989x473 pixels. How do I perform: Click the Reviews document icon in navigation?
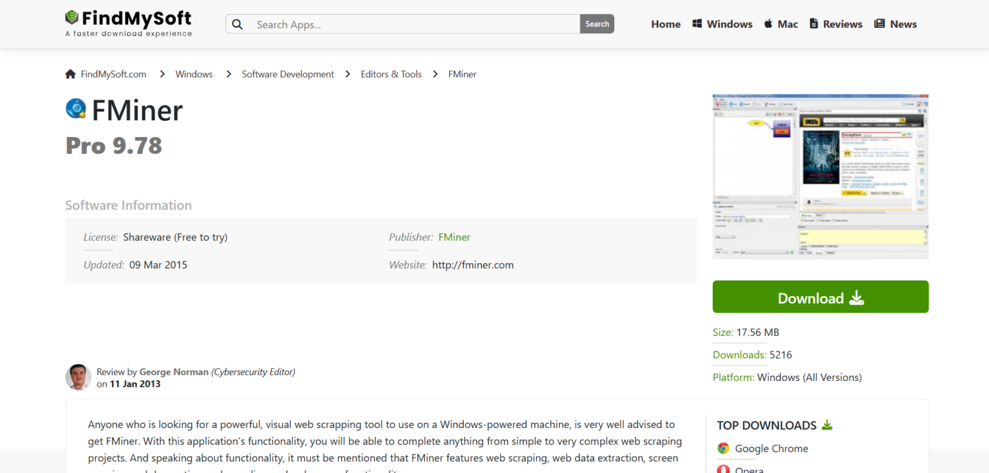tap(814, 24)
